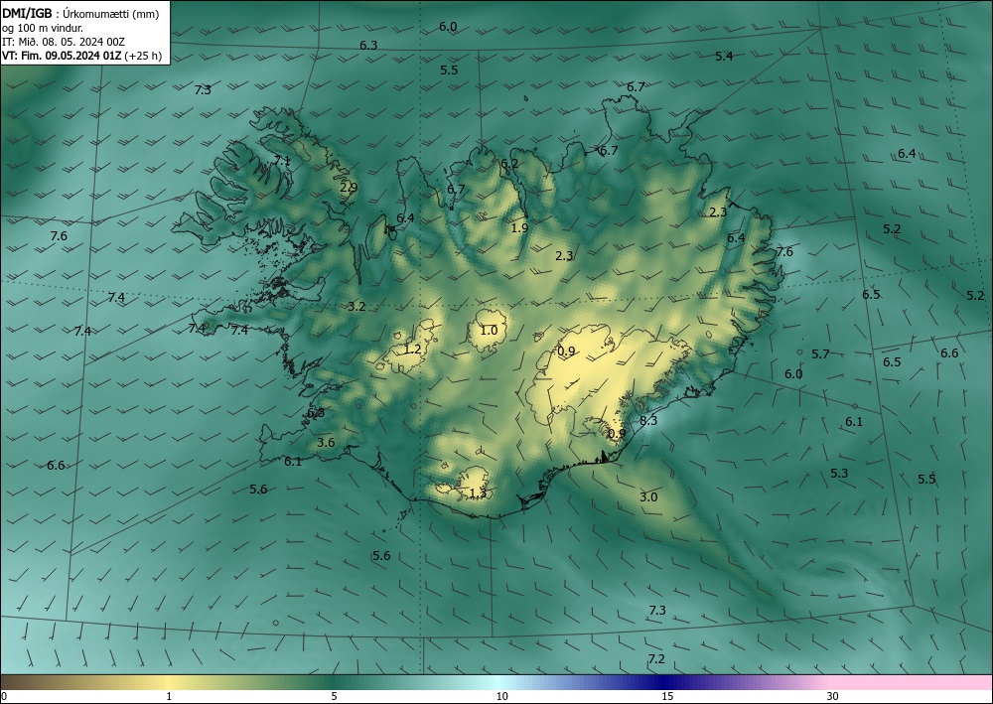Click the brown start of the color scale
Image resolution: width=993 pixels, height=704 pixels.
[19, 682]
